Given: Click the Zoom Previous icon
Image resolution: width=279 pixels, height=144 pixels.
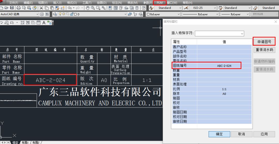Looking at the screenshot, I should (x=104, y=8).
